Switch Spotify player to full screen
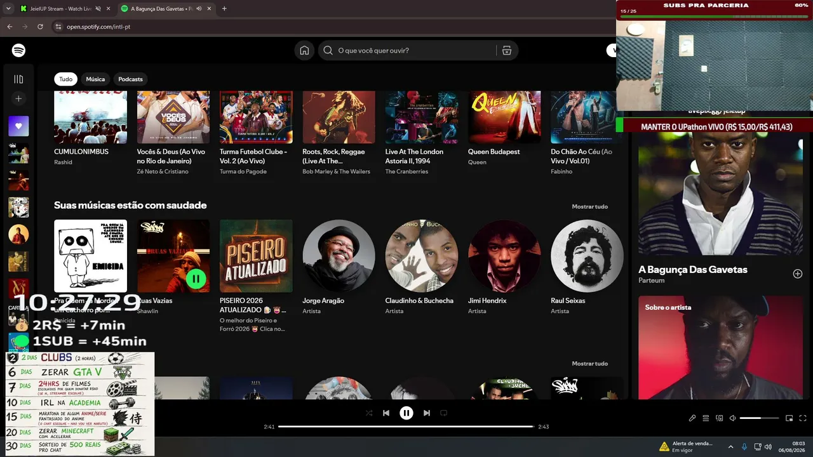 (x=803, y=418)
